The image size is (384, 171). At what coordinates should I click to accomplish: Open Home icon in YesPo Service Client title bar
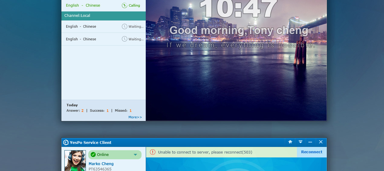pos(290,142)
